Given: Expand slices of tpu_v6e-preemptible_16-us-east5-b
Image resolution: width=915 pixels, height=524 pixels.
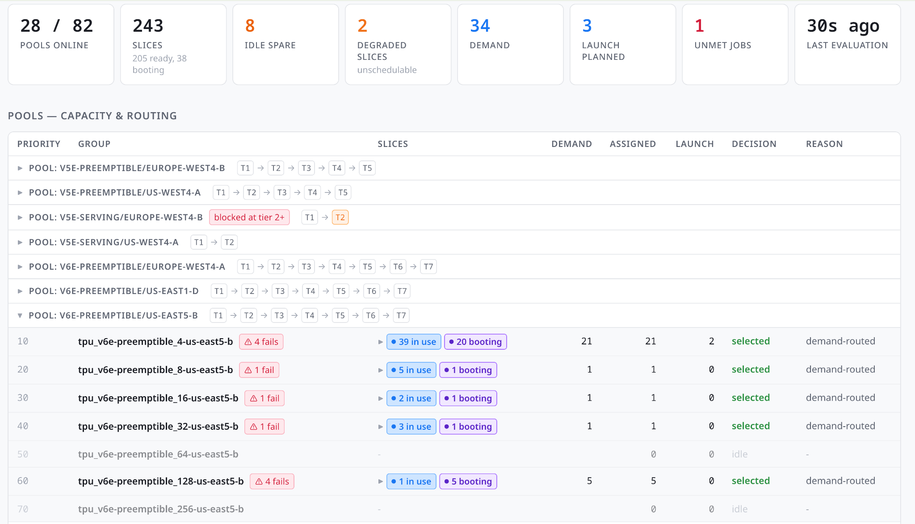Looking at the screenshot, I should point(381,398).
